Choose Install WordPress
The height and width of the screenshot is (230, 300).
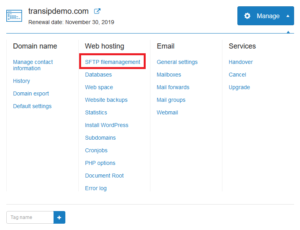tap(107, 125)
